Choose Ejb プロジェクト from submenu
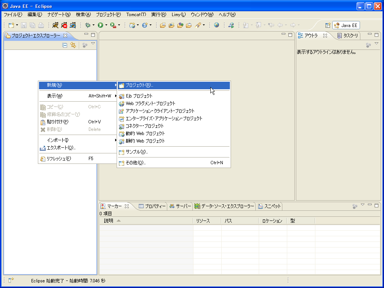 pos(174,96)
